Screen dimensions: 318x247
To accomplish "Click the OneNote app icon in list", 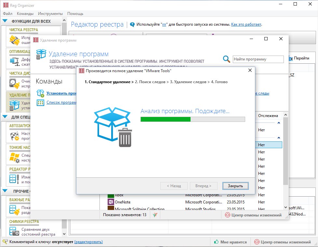I will coord(111,202).
